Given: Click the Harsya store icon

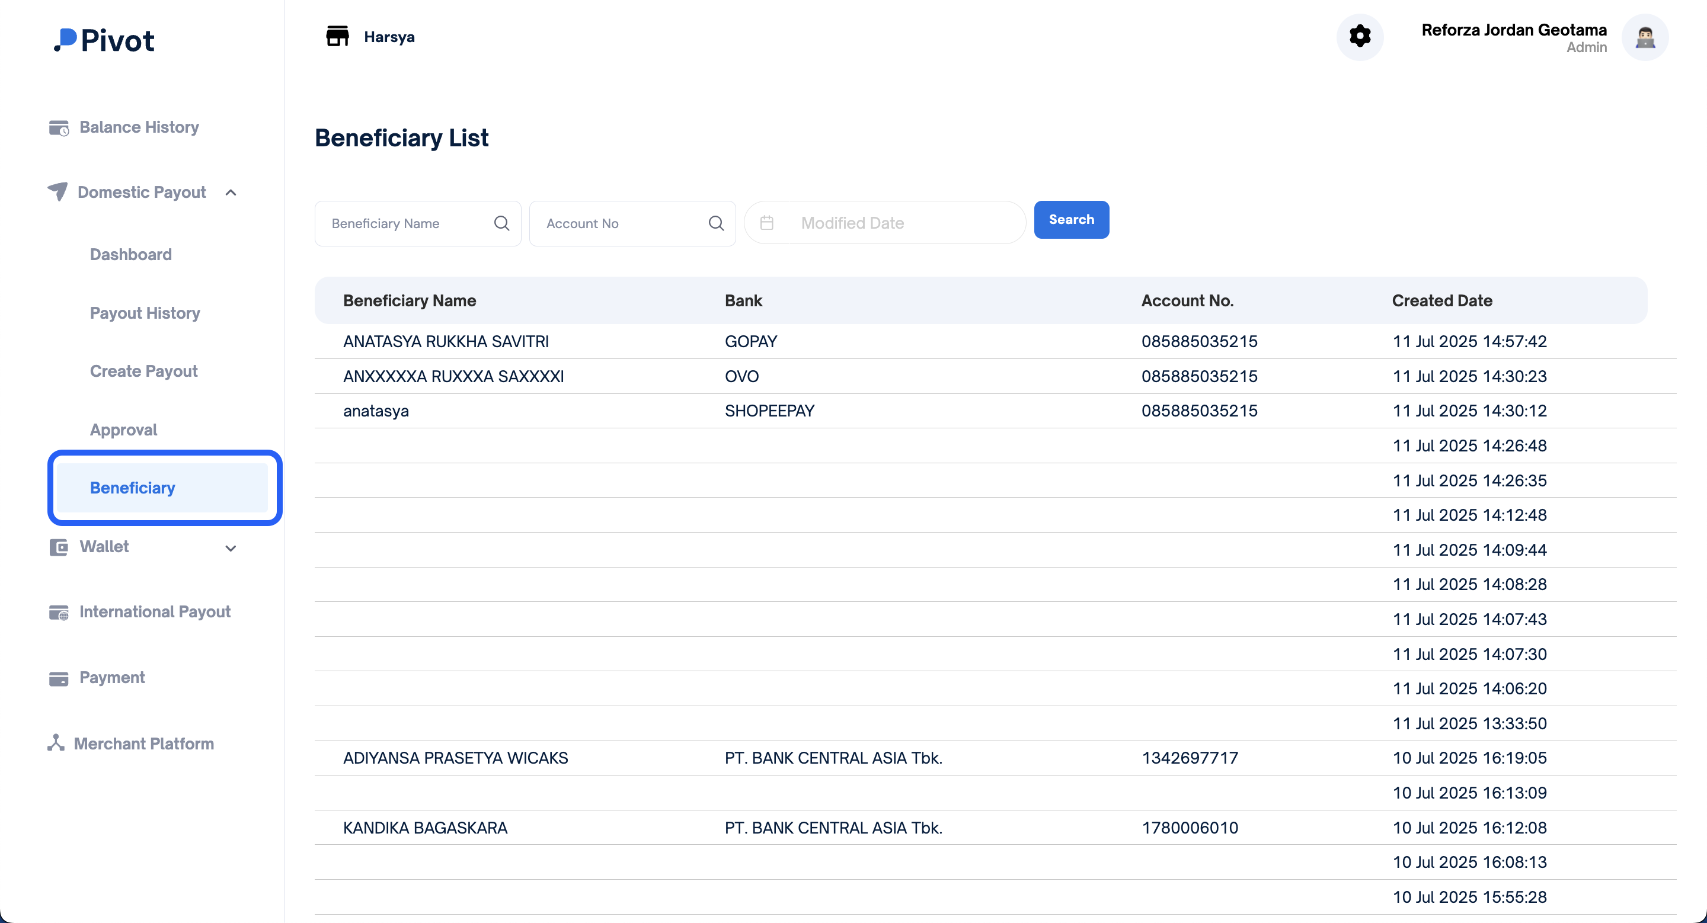Looking at the screenshot, I should point(337,36).
